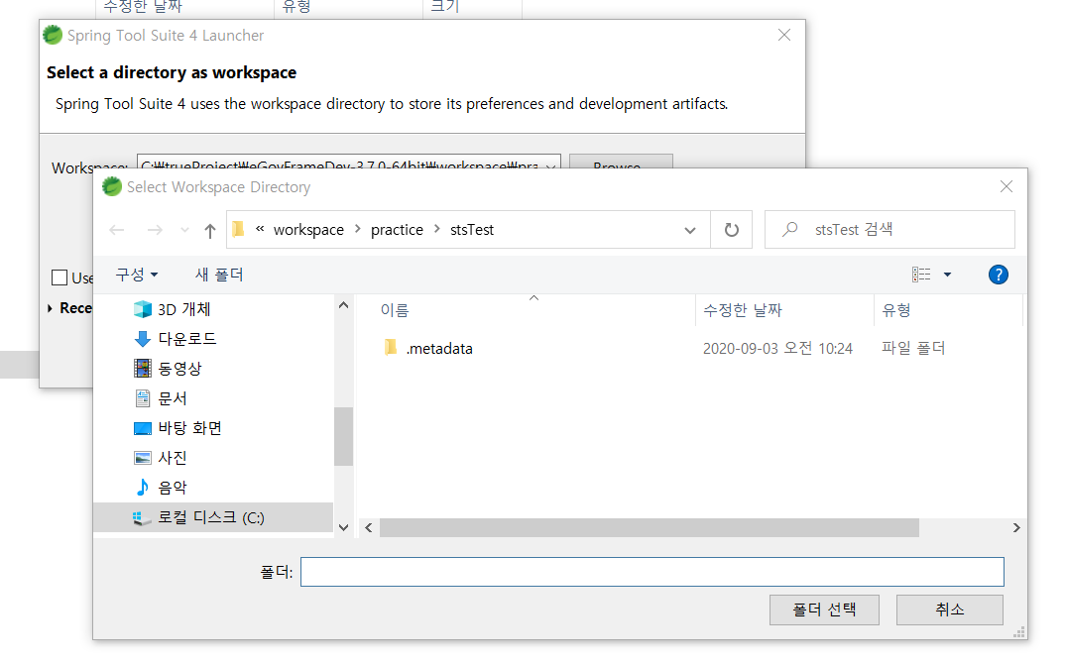Go back in folder navigation

click(117, 230)
